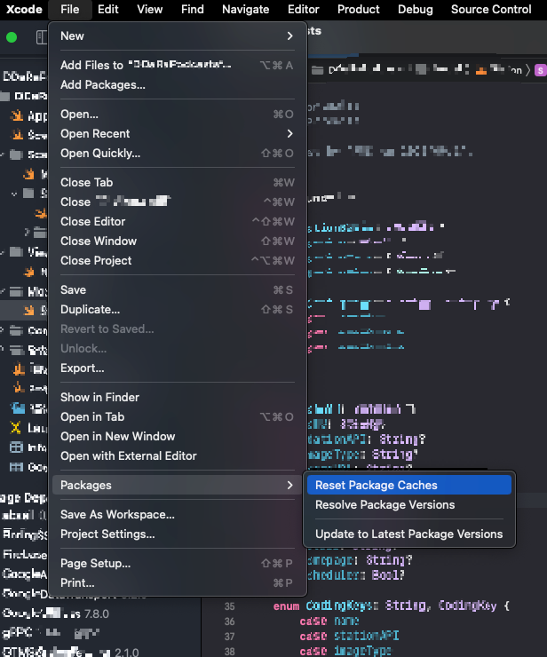Select Reset Package Caches
Screen dimensions: 547x657
[409, 486]
